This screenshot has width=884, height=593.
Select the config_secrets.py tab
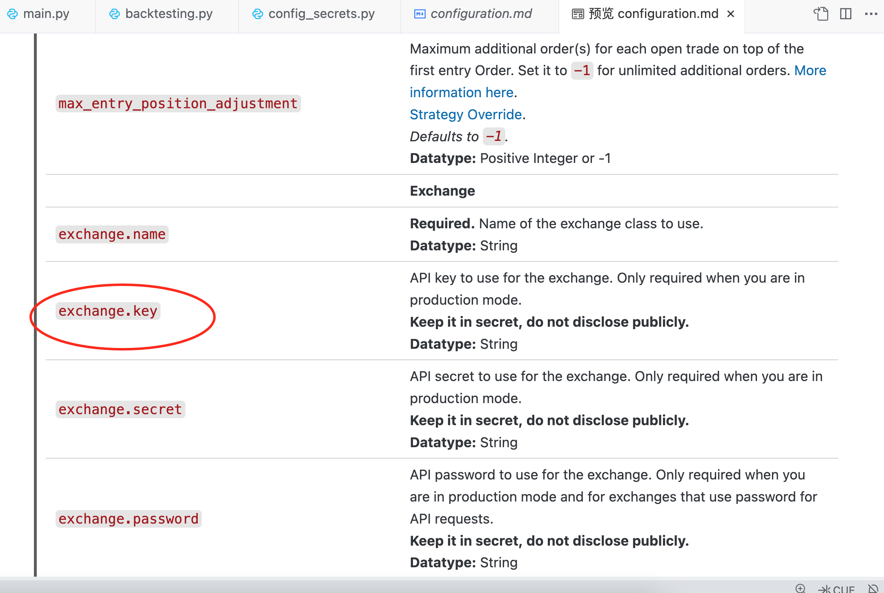[321, 14]
